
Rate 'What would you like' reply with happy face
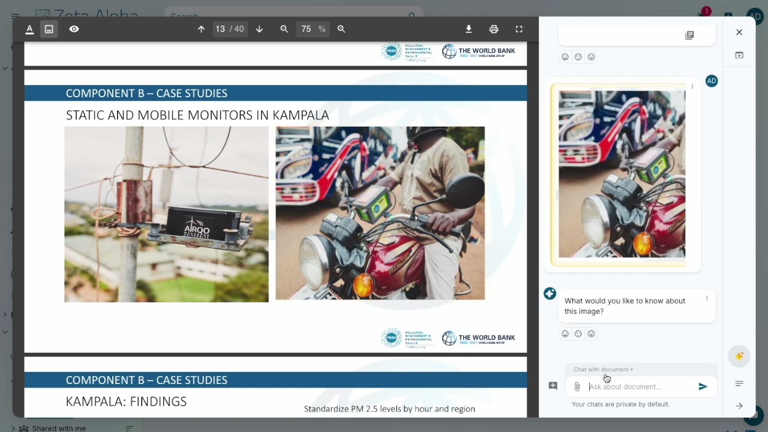(x=592, y=334)
